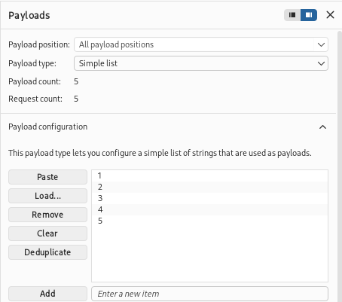Switch to left-side panel layout icon
The height and width of the screenshot is (302, 342).
pyautogui.click(x=292, y=15)
